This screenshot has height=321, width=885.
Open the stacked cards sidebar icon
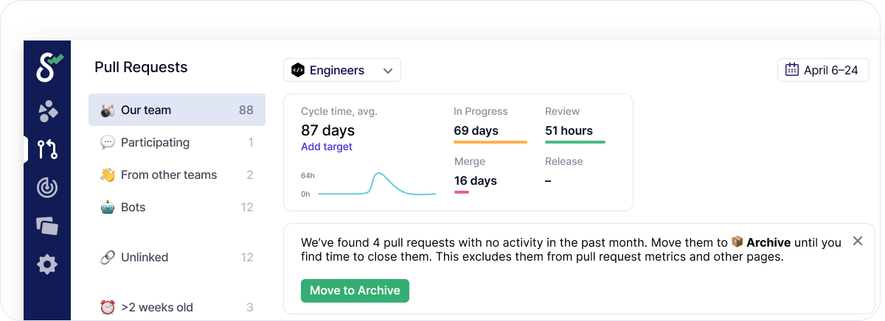[x=47, y=226]
